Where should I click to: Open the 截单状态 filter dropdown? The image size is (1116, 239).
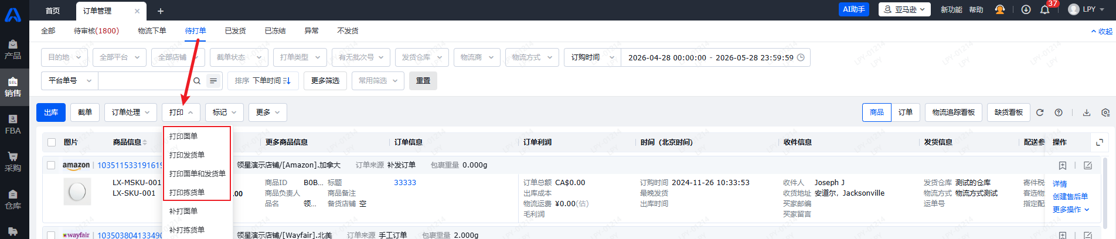click(x=239, y=57)
